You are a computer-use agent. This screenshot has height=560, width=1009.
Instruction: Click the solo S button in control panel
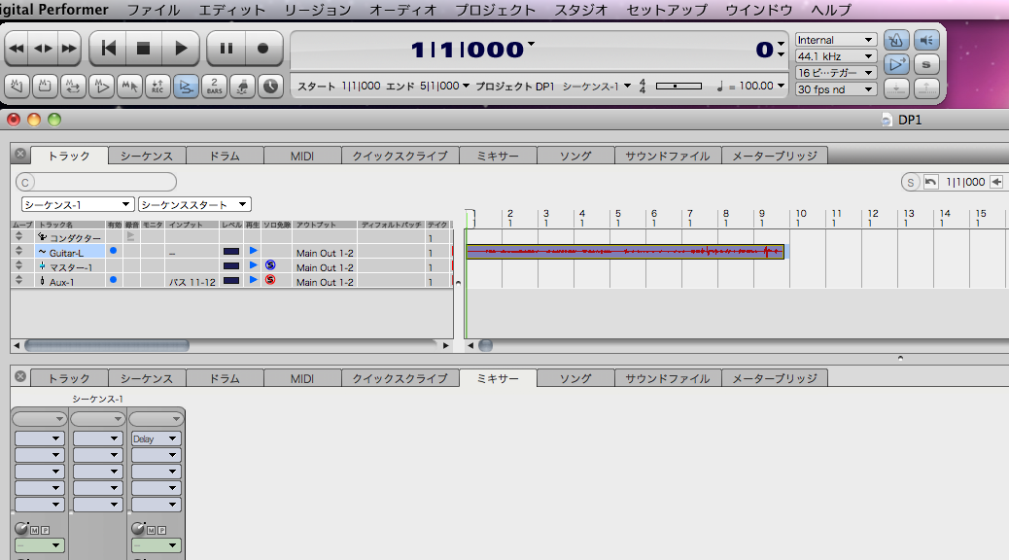(926, 64)
